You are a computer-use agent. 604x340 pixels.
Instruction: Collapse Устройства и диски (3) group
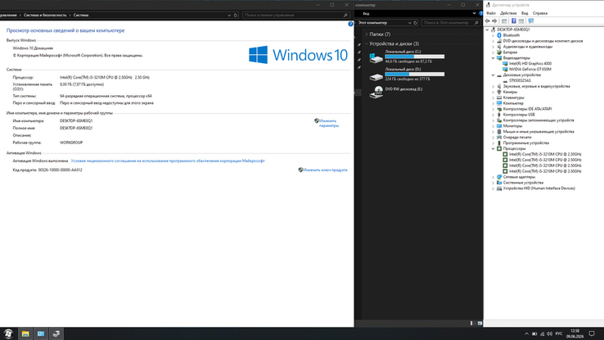point(367,43)
